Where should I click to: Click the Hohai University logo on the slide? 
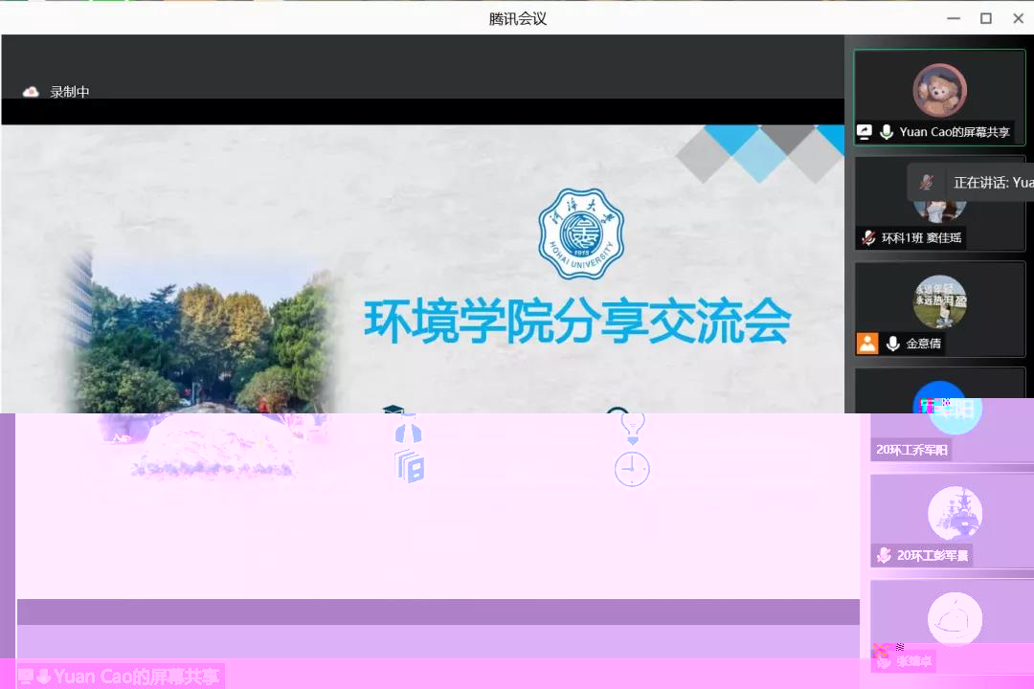point(580,233)
